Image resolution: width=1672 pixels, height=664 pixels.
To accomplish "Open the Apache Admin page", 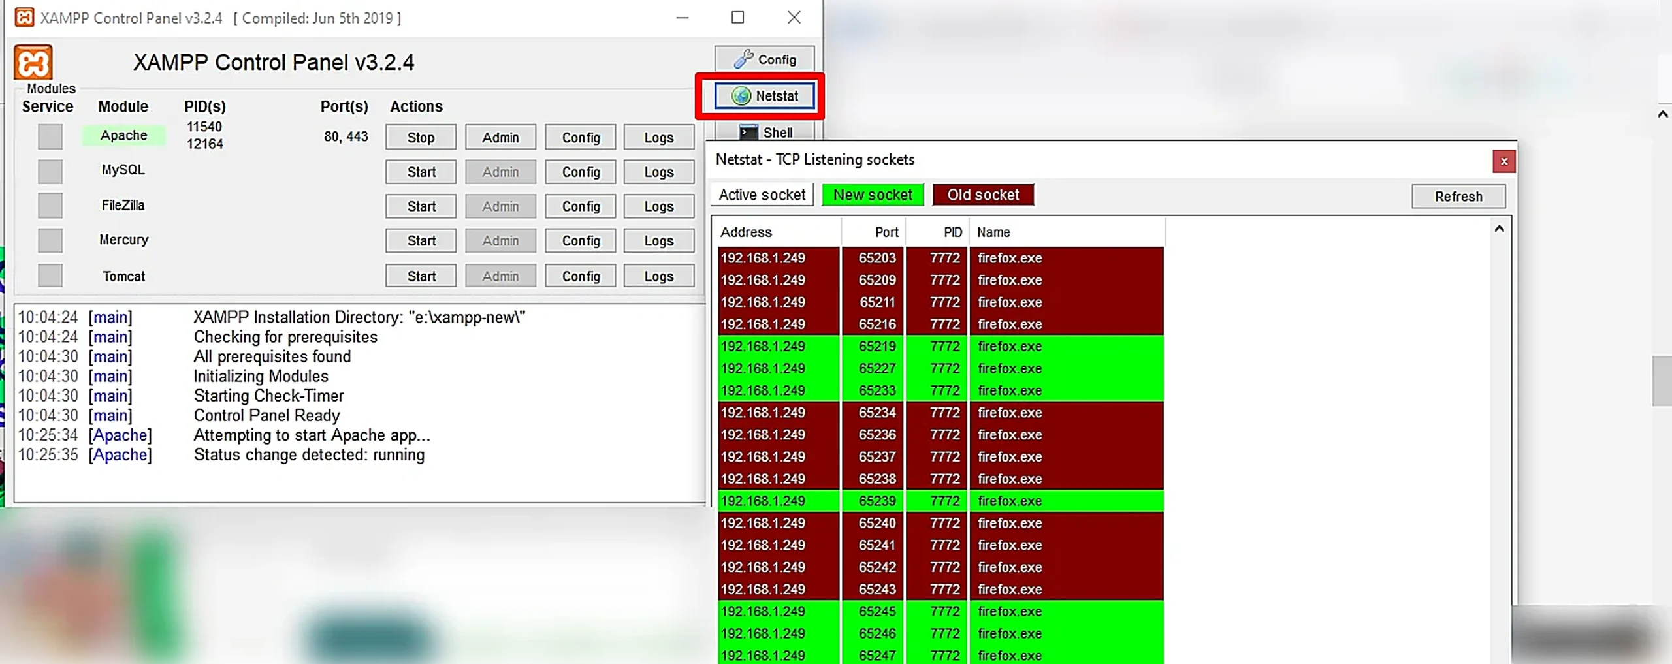I will tap(500, 137).
